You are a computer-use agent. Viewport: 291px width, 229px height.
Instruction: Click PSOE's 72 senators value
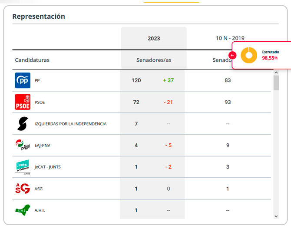tap(136, 102)
